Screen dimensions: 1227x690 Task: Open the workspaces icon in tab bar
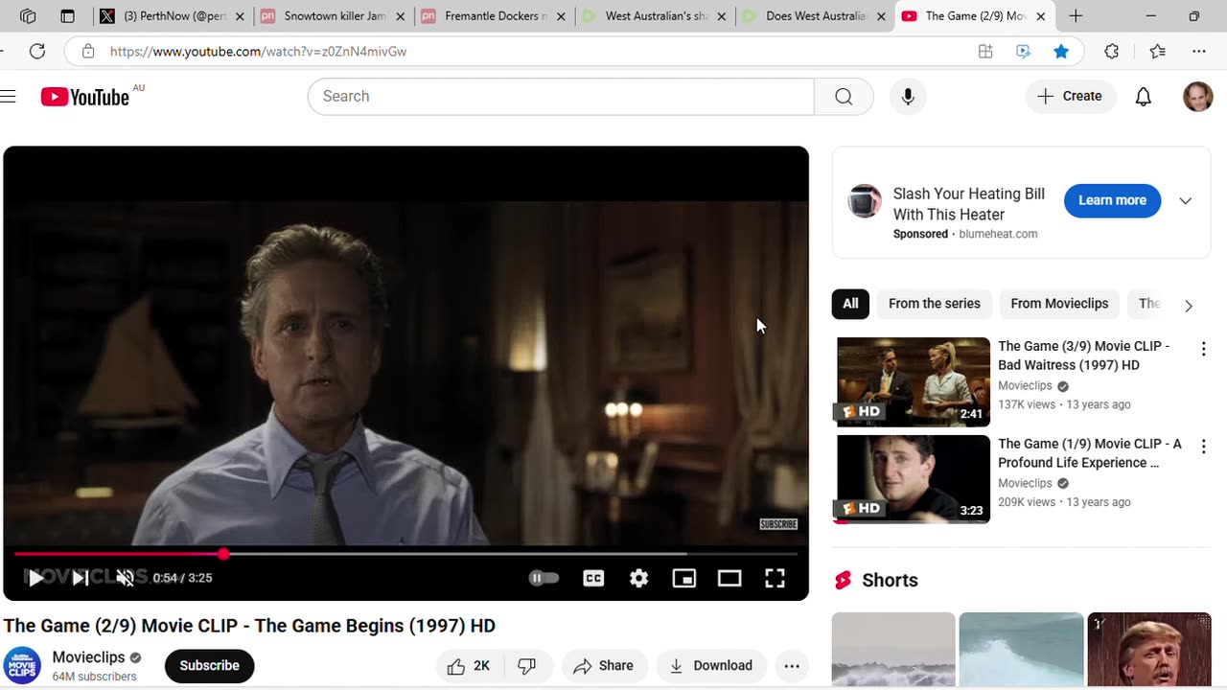tap(28, 16)
